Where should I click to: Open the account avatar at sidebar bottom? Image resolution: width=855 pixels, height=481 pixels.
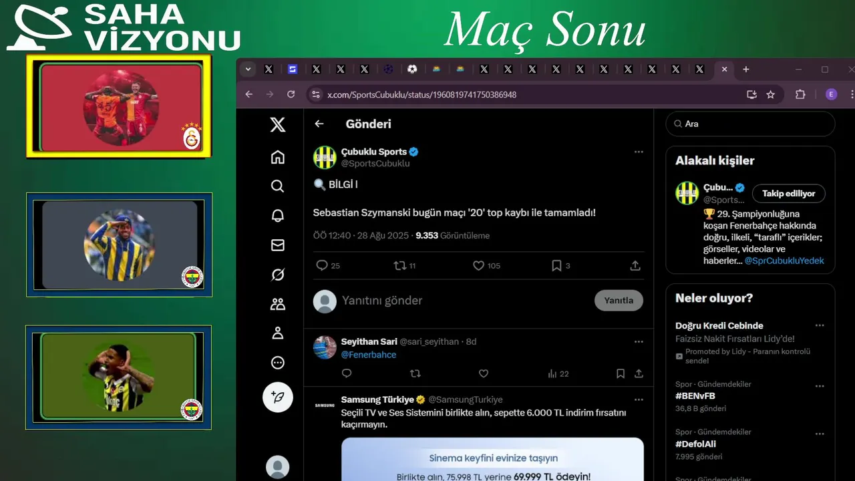[x=278, y=467]
